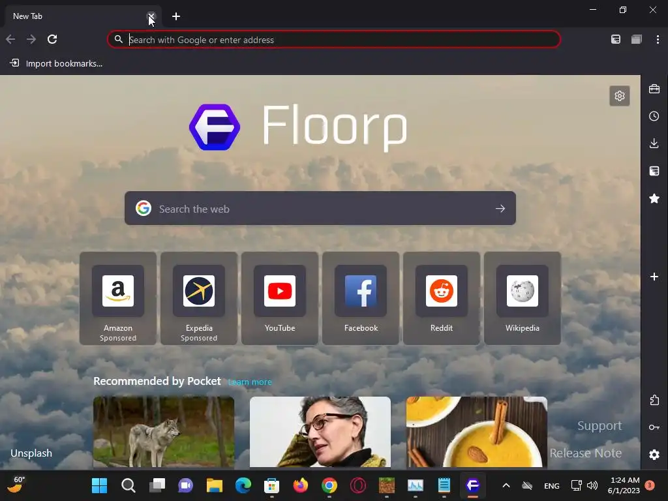Image resolution: width=668 pixels, height=501 pixels.
Task: Close the New Tab tab
Action: tap(151, 16)
